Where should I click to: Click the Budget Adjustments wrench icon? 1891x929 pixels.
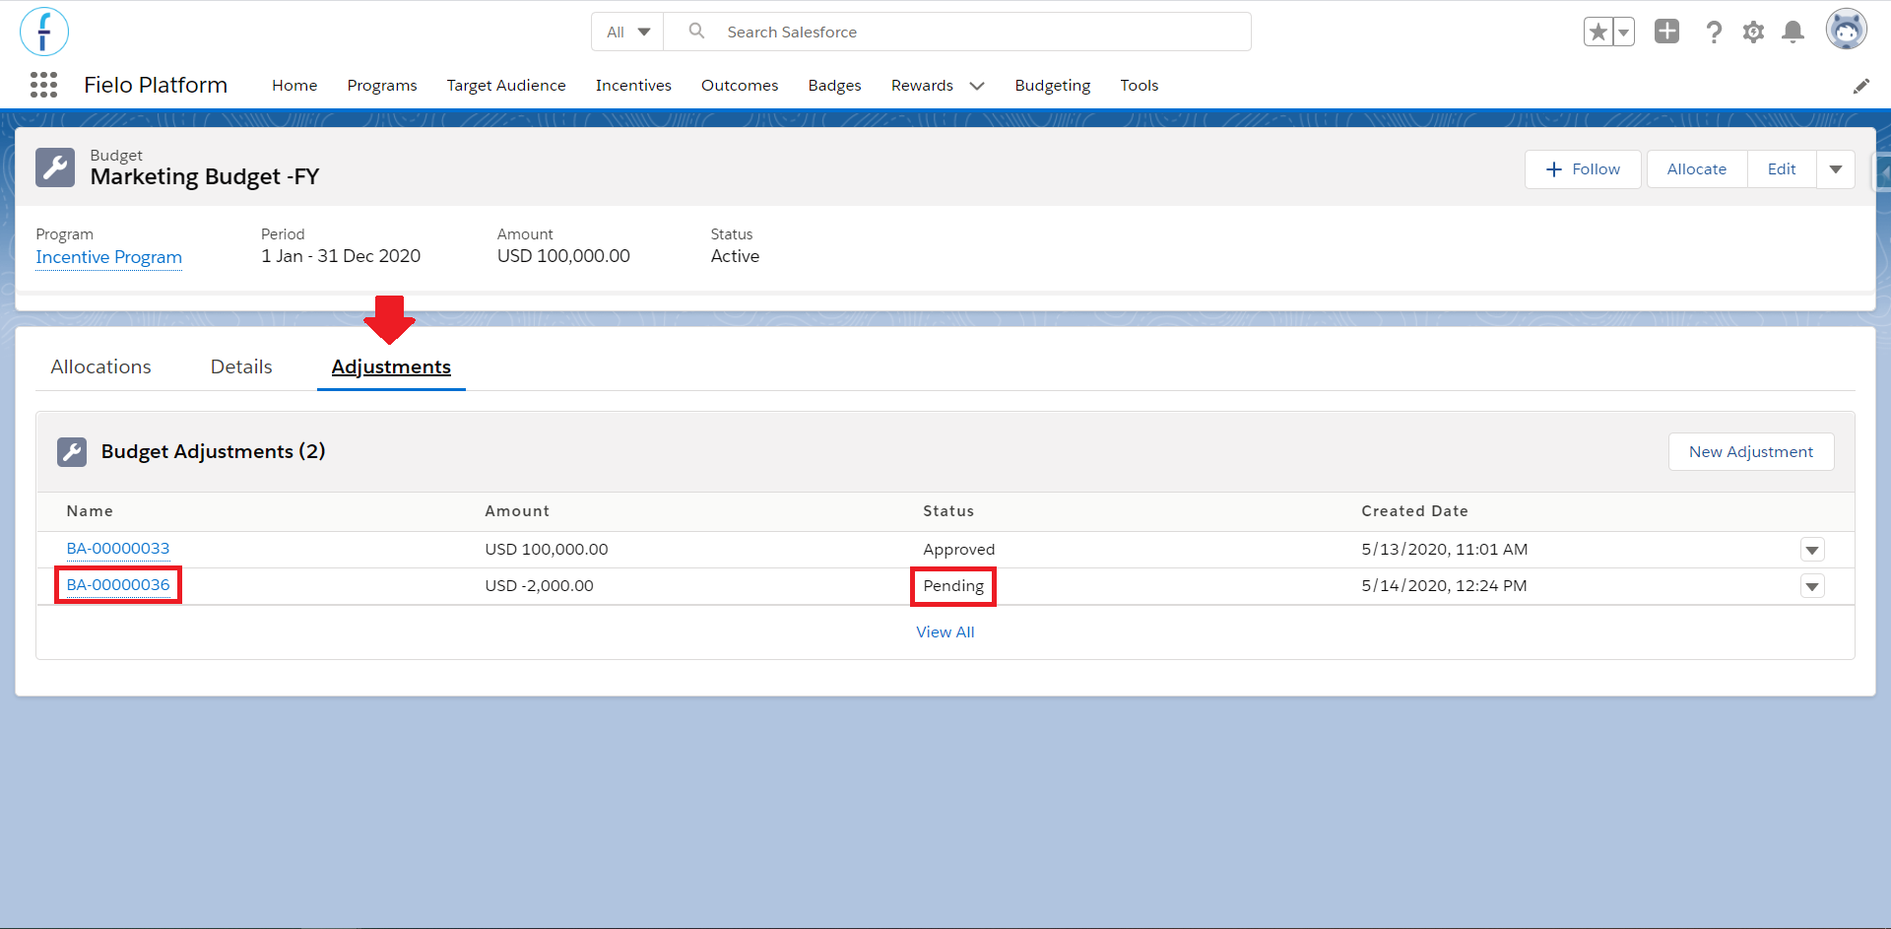point(72,451)
